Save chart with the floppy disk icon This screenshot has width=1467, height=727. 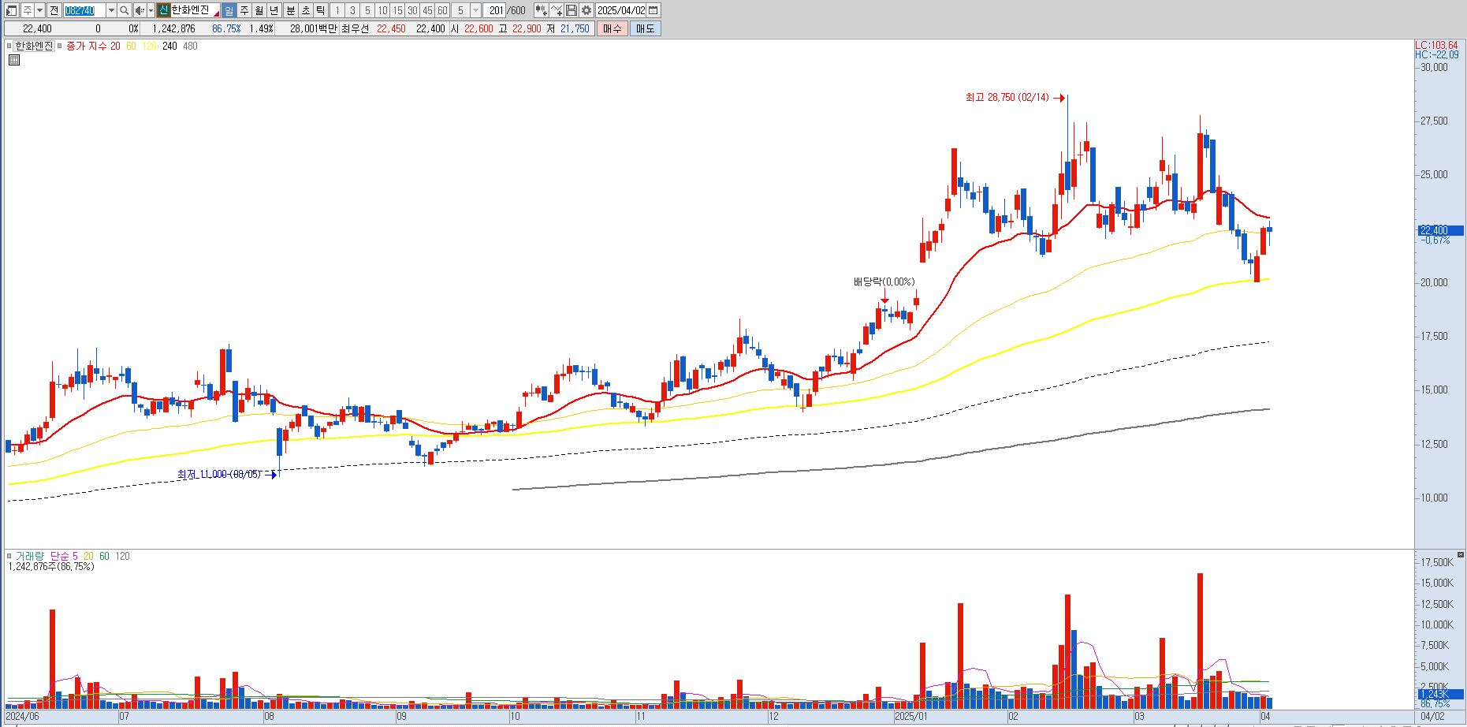[572, 10]
